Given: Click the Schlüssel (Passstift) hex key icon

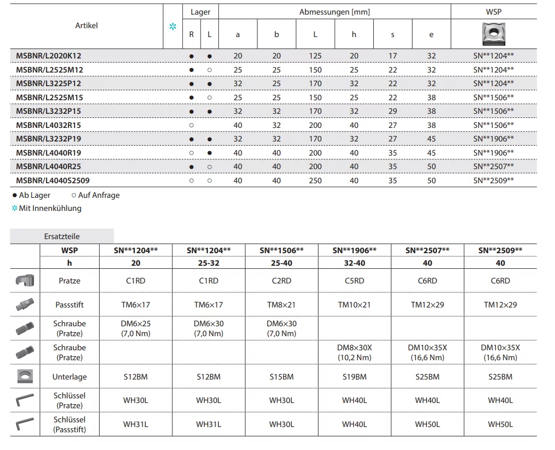Looking at the screenshot, I should 25,424.
